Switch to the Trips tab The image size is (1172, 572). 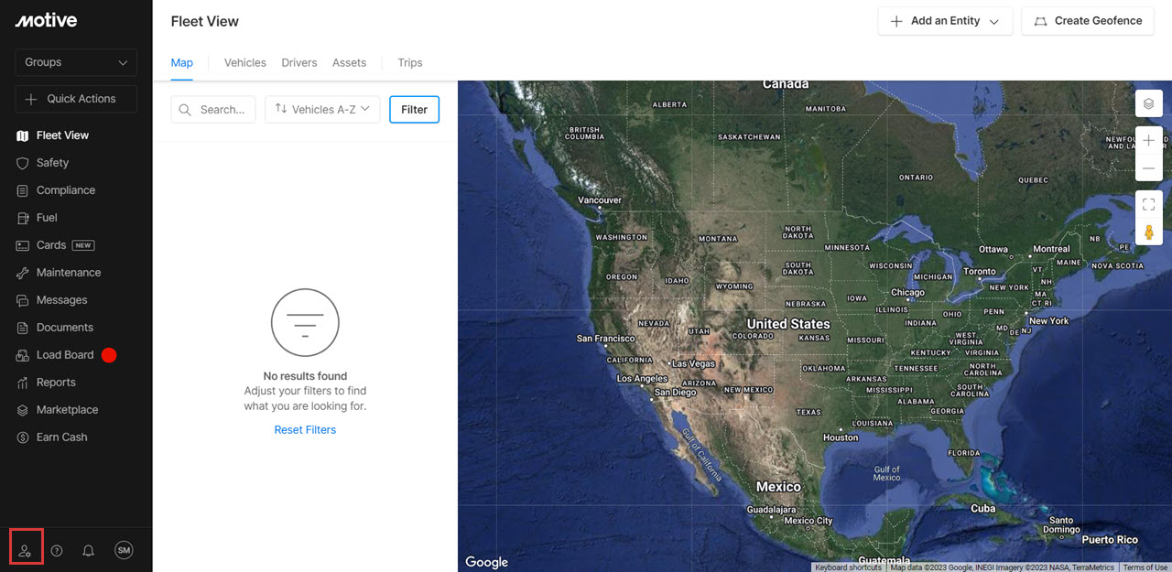pos(410,63)
